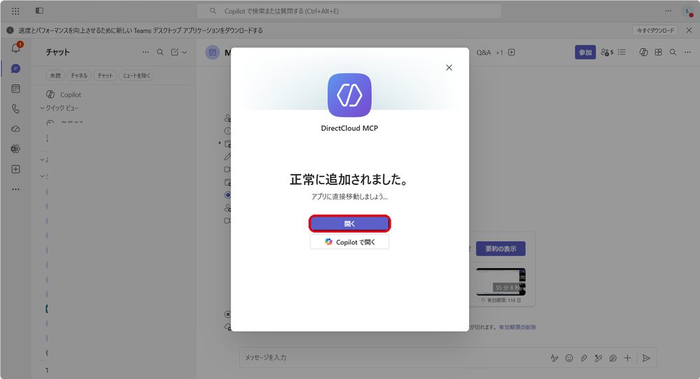Viewport: 700px width, 379px height.
Task: Open the app launcher waffle icon
Action: coord(15,11)
